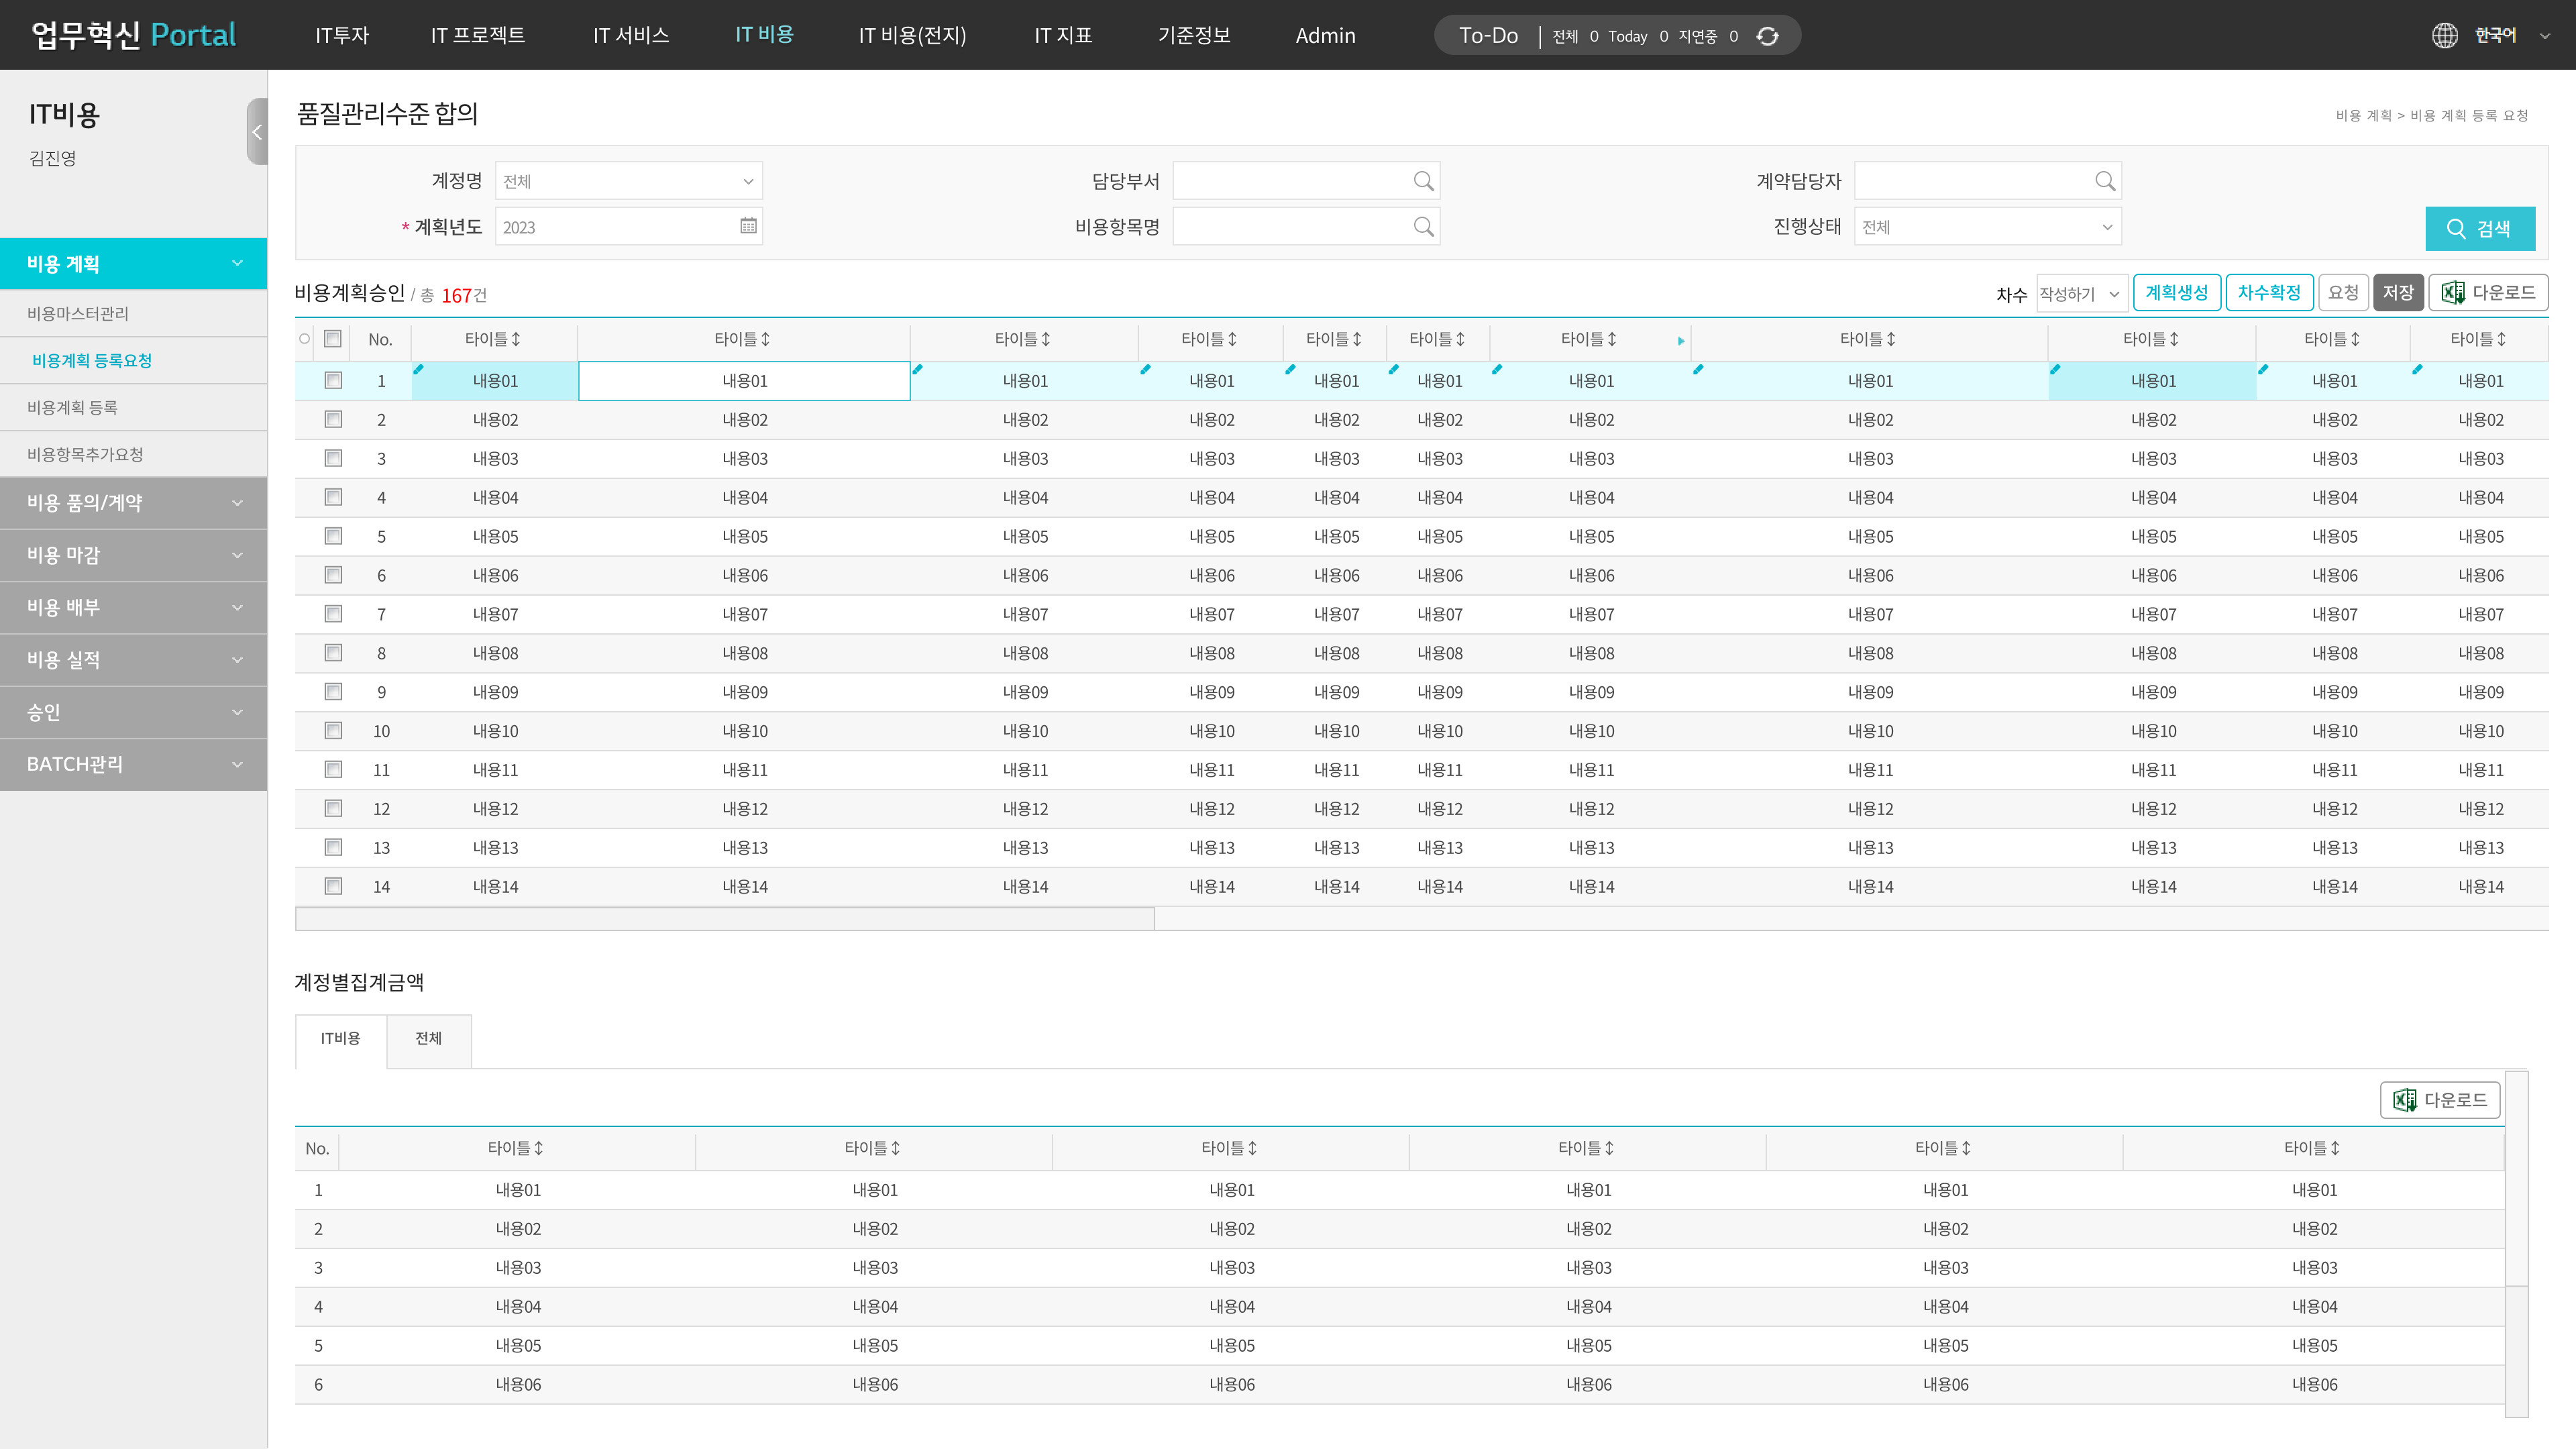The height and width of the screenshot is (1449, 2576).
Task: Click the 계획생성 button
Action: point(2177,293)
